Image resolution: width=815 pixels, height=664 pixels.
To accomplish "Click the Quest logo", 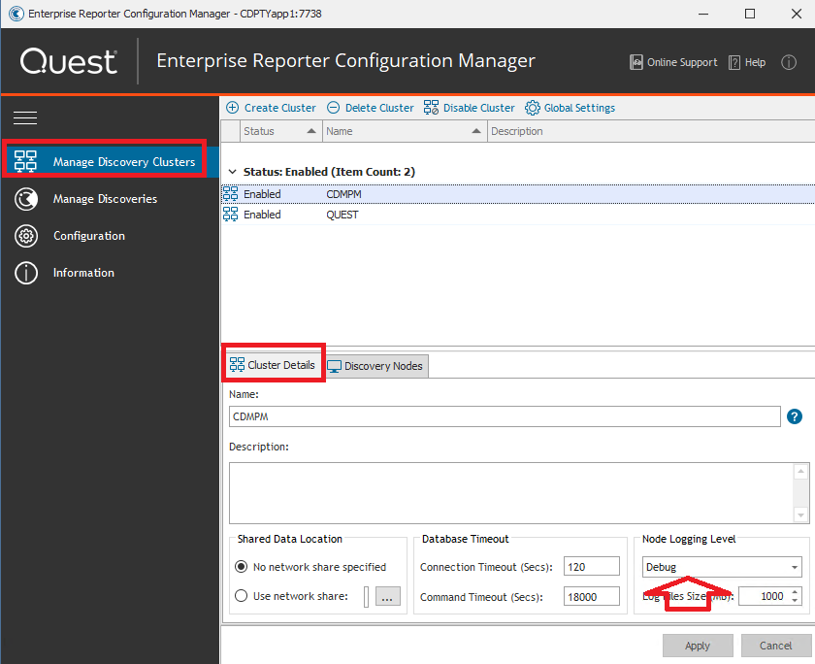I will tap(69, 61).
